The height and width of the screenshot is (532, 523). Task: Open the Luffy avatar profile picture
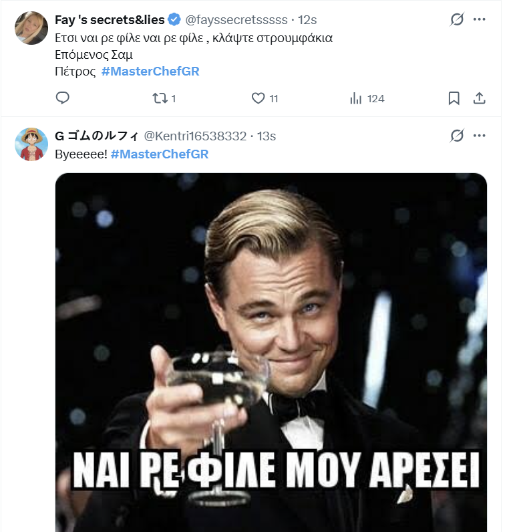pyautogui.click(x=31, y=144)
